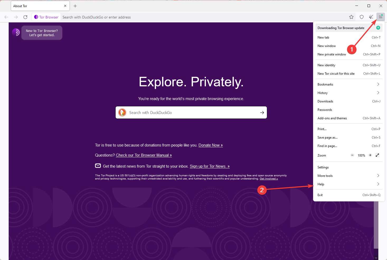
Task: Select New window menu item
Action: (x=349, y=46)
